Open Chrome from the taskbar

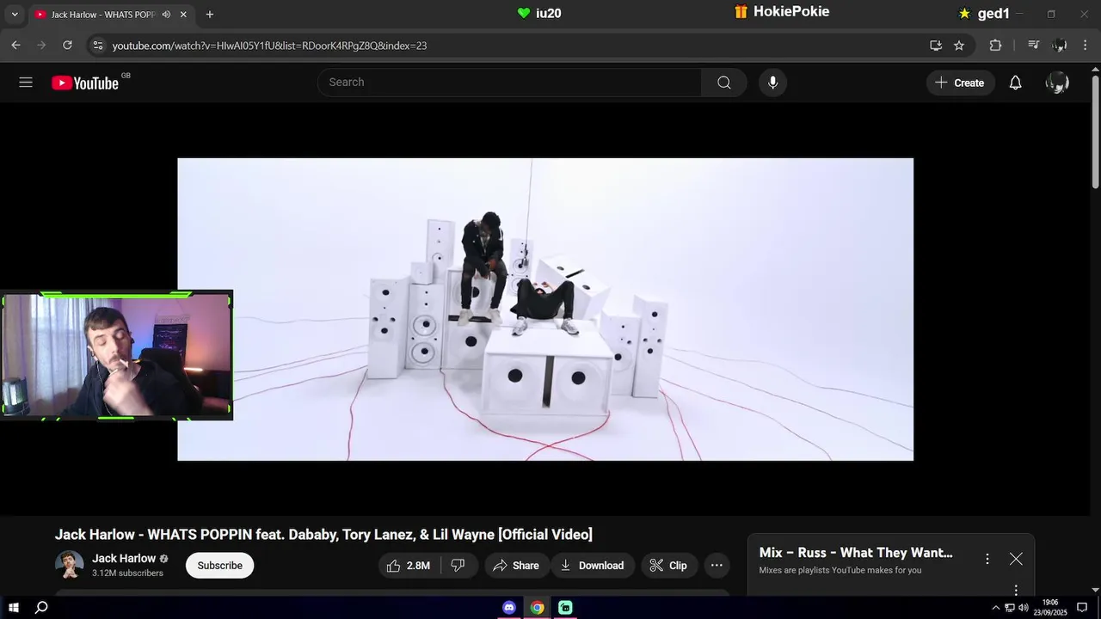537,607
